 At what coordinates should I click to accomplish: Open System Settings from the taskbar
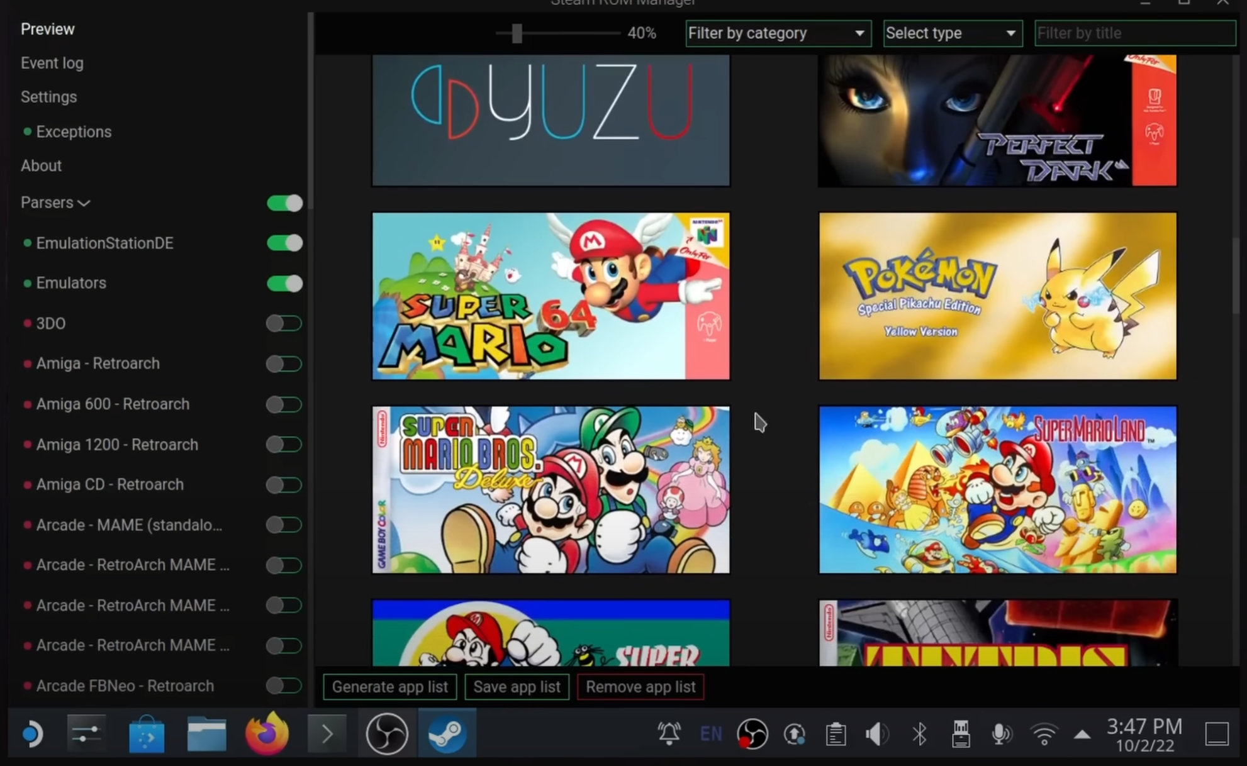tap(86, 734)
